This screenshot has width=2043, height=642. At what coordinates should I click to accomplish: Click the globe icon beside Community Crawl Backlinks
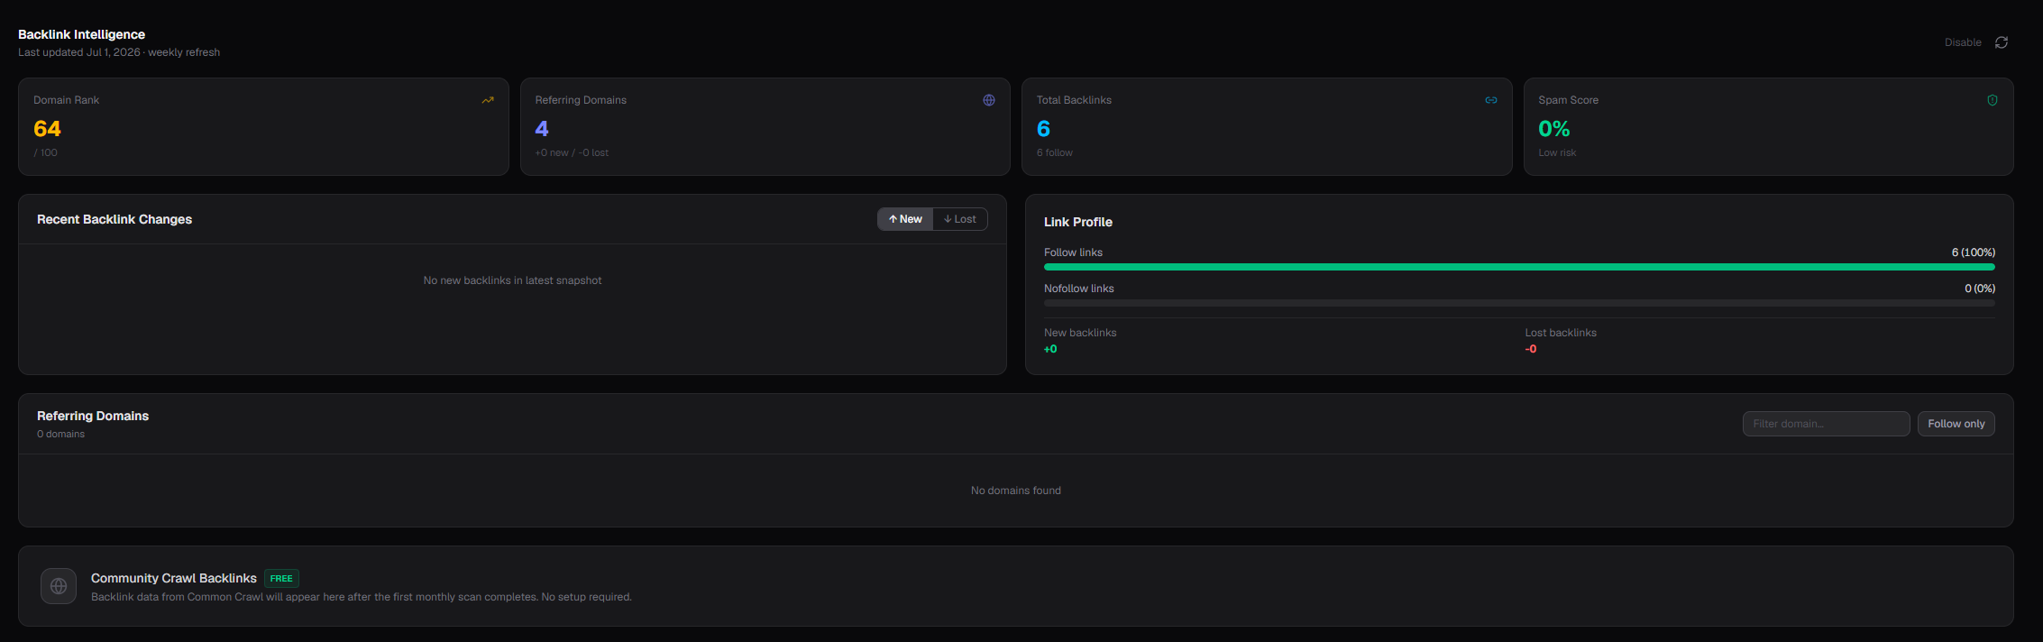(59, 586)
